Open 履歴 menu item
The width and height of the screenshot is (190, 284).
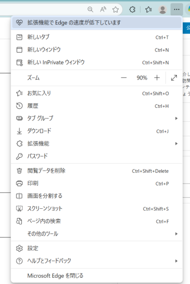(97, 106)
